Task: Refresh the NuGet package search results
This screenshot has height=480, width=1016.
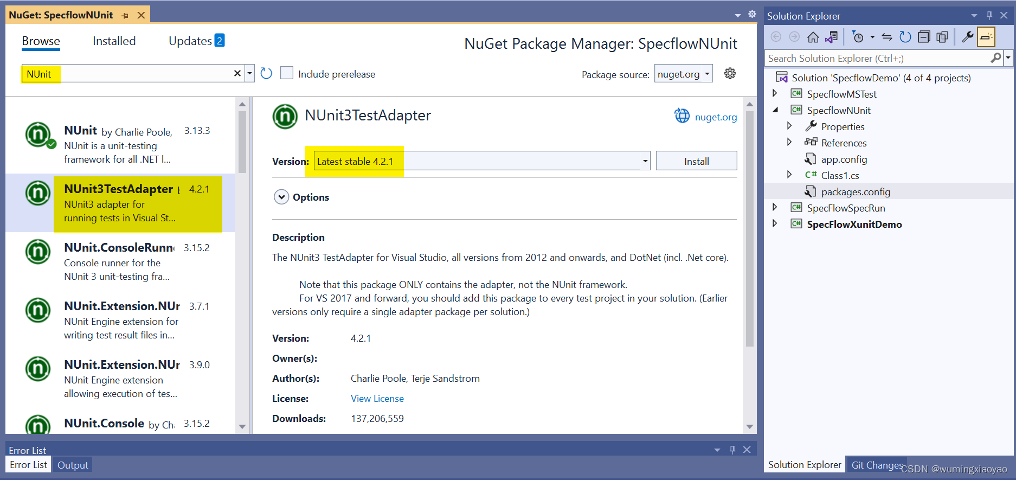Action: (266, 73)
